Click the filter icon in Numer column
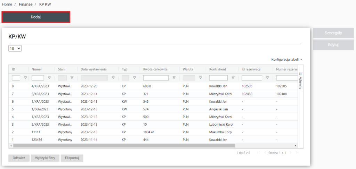This screenshot has width=356, height=169. tap(49, 78)
